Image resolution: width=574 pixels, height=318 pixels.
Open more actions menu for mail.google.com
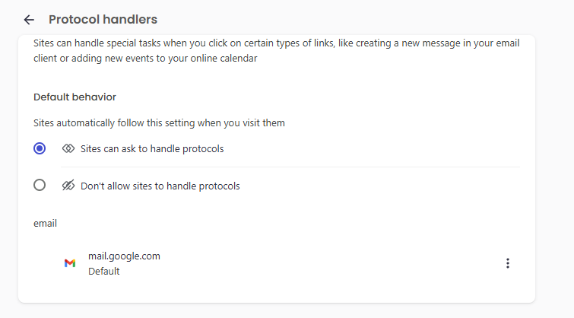(508, 263)
